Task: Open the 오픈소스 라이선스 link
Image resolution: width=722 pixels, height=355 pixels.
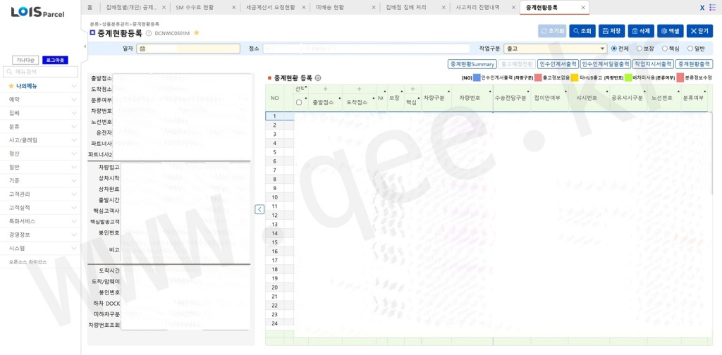Action: pyautogui.click(x=28, y=261)
